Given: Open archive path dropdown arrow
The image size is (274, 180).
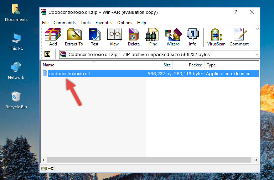Looking at the screenshot, I should click(x=257, y=54).
